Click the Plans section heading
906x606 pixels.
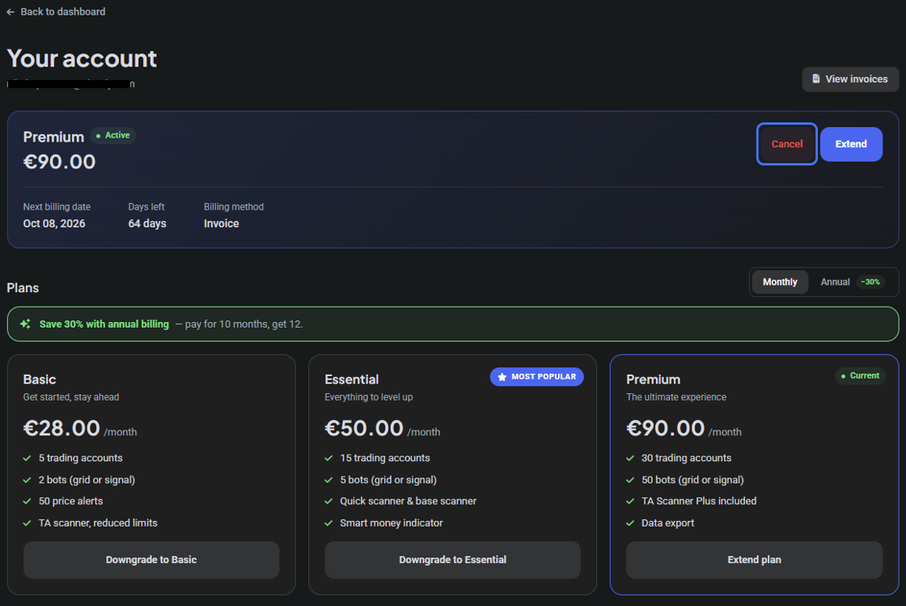(23, 288)
